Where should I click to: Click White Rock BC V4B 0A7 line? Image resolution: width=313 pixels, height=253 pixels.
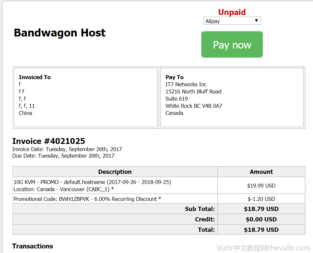193,106
